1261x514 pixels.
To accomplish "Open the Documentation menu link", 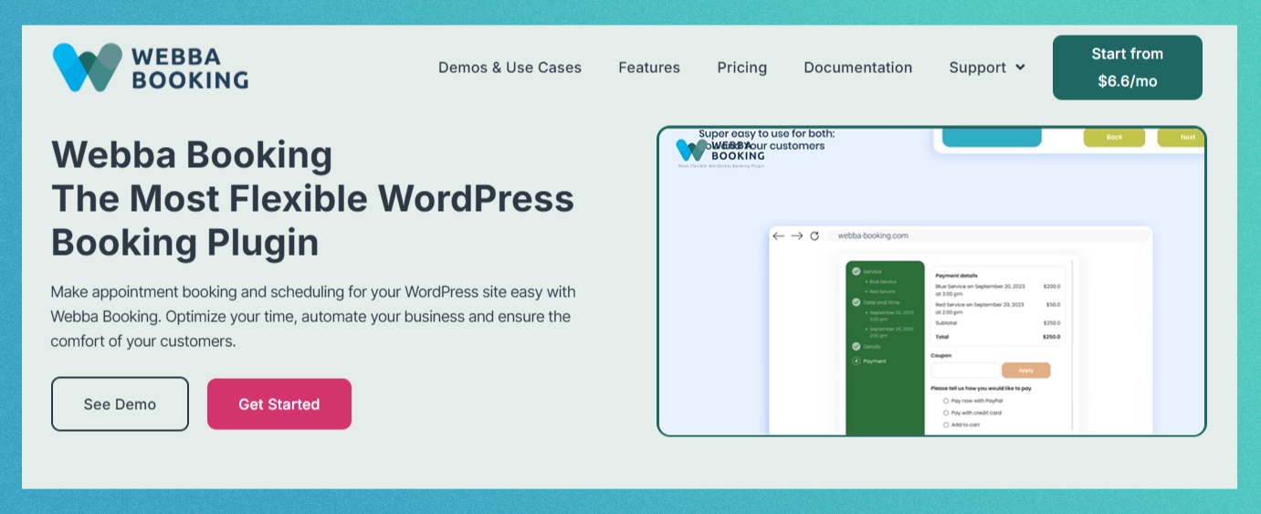I will 858,68.
